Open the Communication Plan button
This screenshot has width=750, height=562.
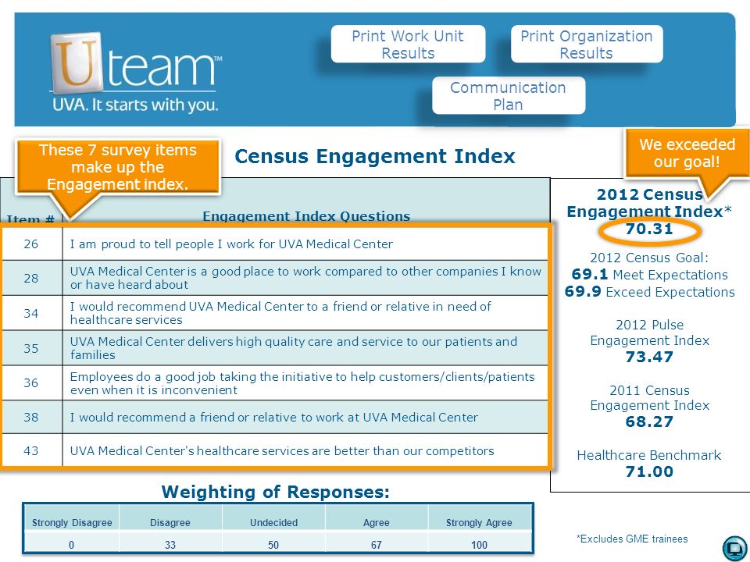[508, 95]
